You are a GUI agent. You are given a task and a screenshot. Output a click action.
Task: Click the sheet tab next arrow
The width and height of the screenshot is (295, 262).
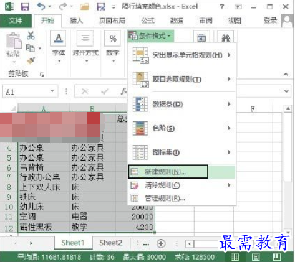click(x=31, y=243)
